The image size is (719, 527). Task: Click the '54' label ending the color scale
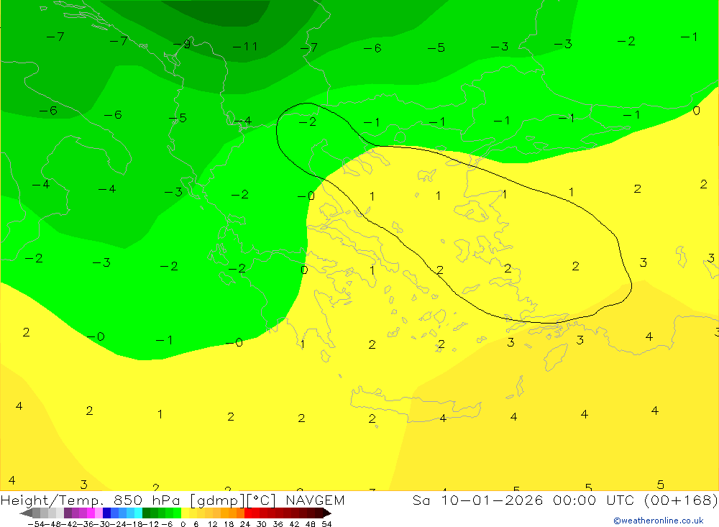326,524
